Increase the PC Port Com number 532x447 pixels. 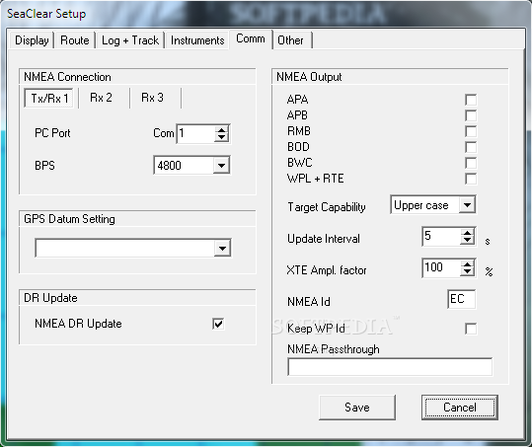221,130
